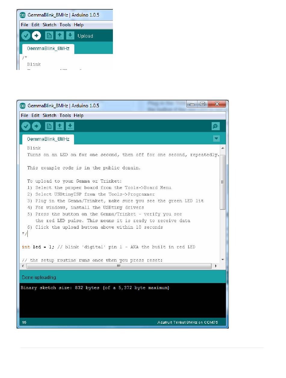Maximize the lower Arduino window

202,104
